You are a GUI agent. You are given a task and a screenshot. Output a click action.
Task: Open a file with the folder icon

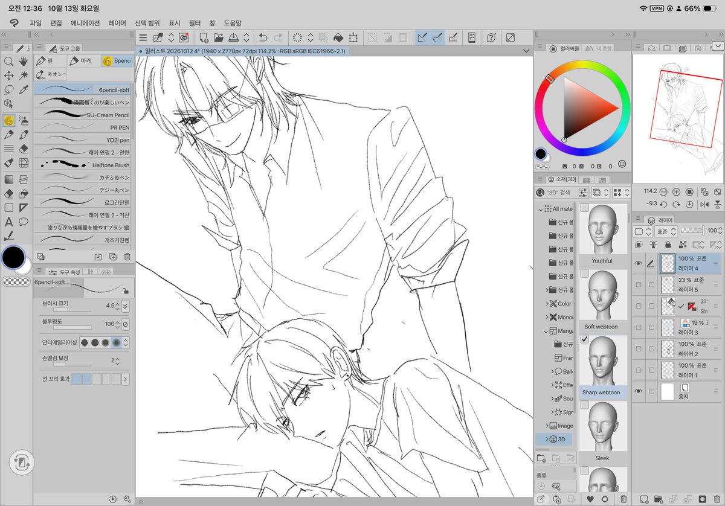pyautogui.click(x=217, y=37)
